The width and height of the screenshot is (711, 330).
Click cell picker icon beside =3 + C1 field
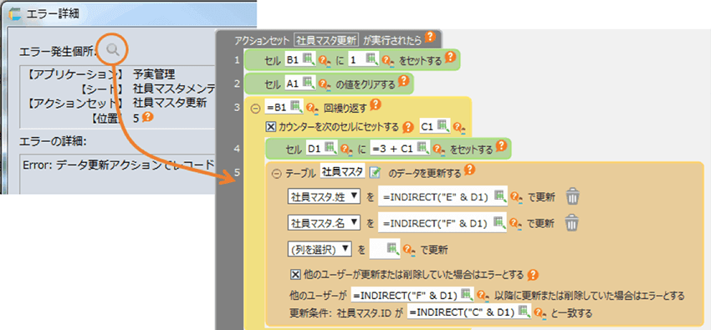click(x=423, y=148)
